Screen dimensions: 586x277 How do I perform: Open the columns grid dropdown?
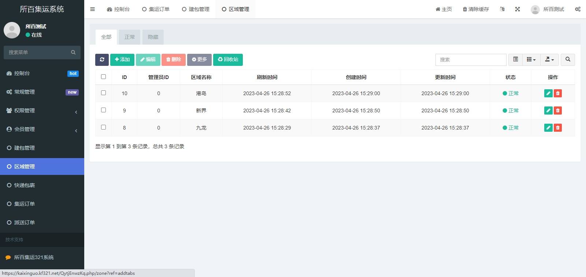pos(531,60)
